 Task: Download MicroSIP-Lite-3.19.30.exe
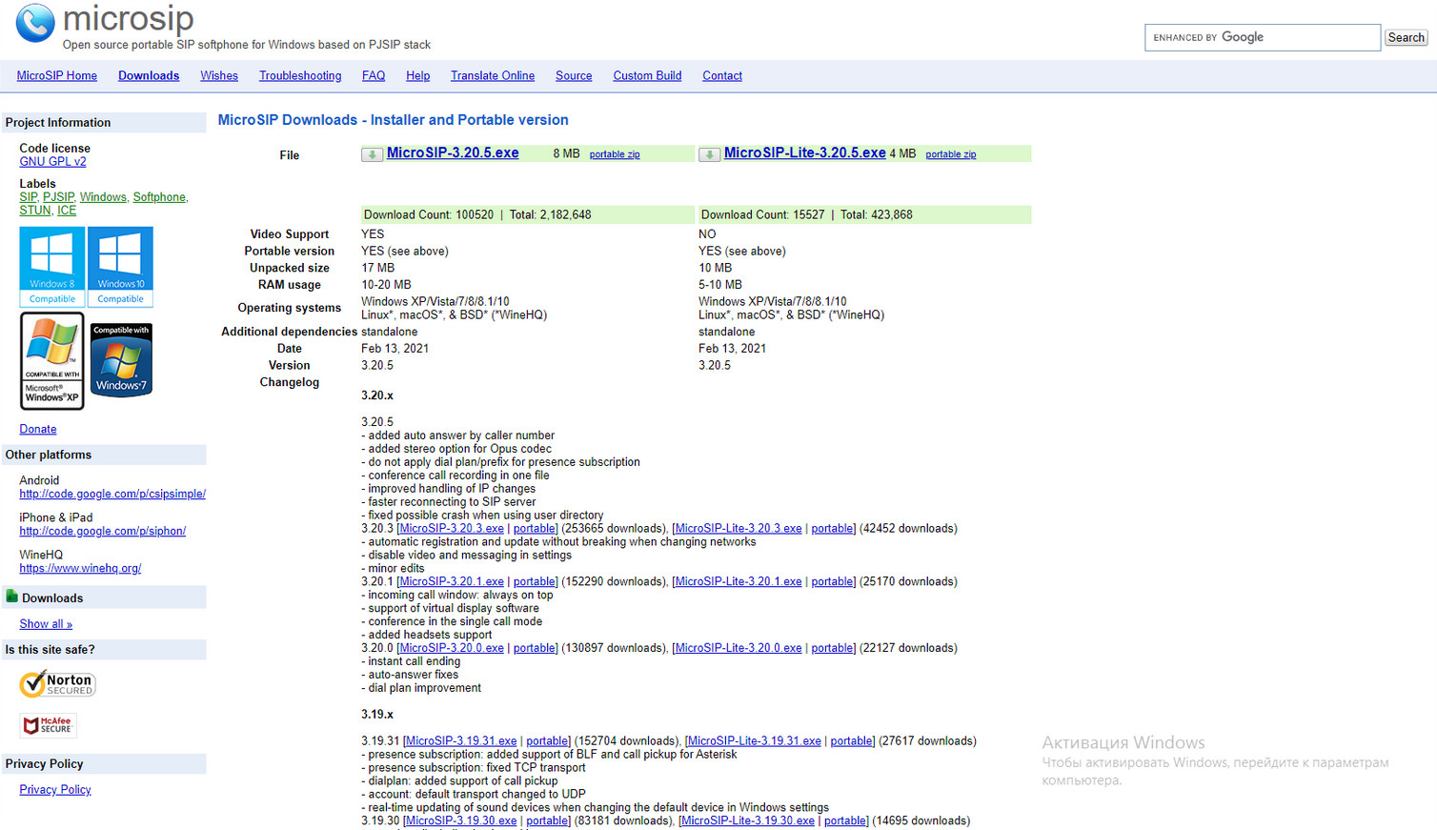click(748, 821)
